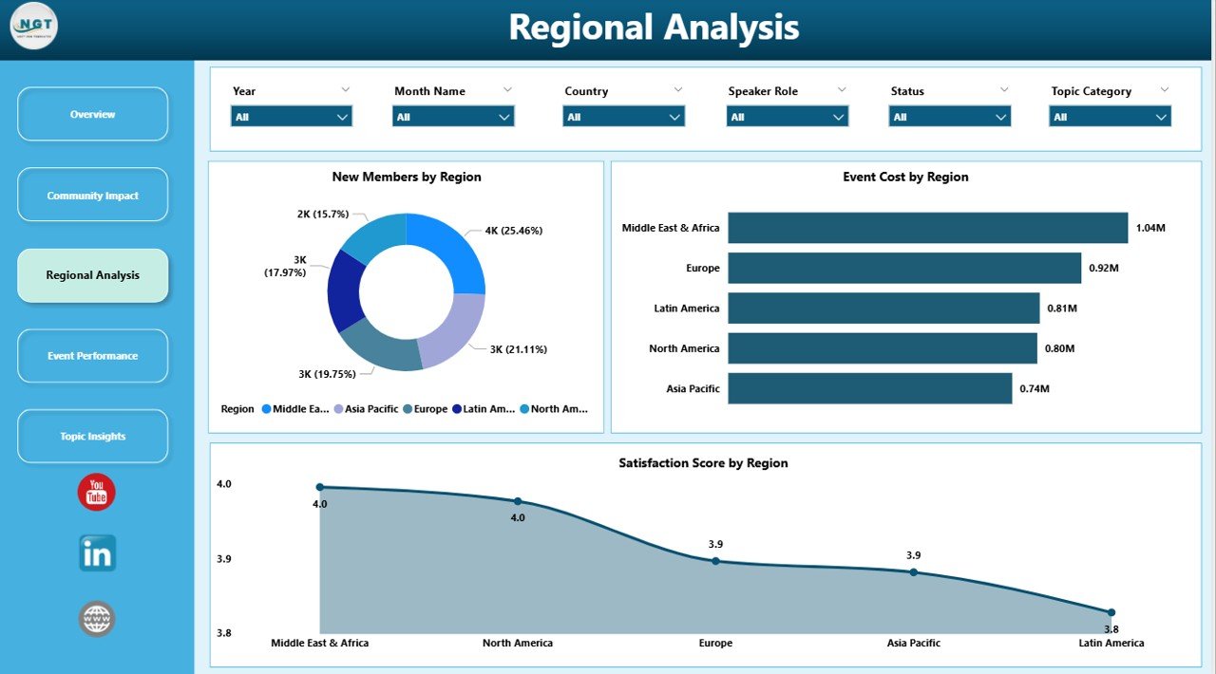The height and width of the screenshot is (674, 1216).
Task: Select the Regional Analysis navigation button
Action: tap(92, 274)
